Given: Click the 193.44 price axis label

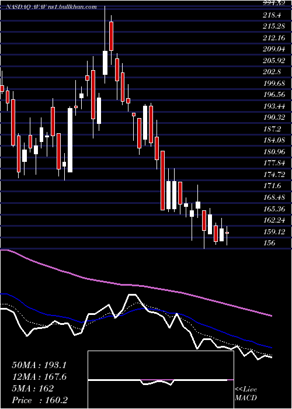Looking at the screenshot, I should [x=274, y=106].
